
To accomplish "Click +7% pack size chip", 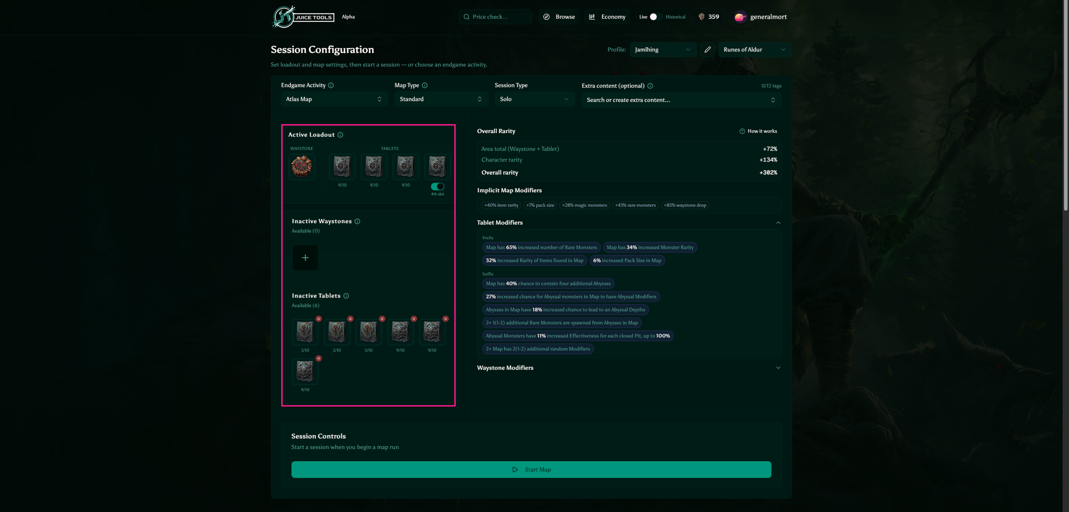I will pos(540,205).
